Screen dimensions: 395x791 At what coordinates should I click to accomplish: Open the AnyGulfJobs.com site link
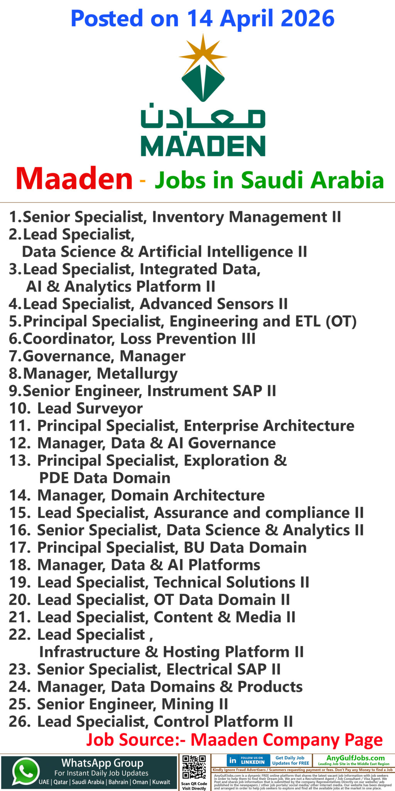[x=355, y=758]
